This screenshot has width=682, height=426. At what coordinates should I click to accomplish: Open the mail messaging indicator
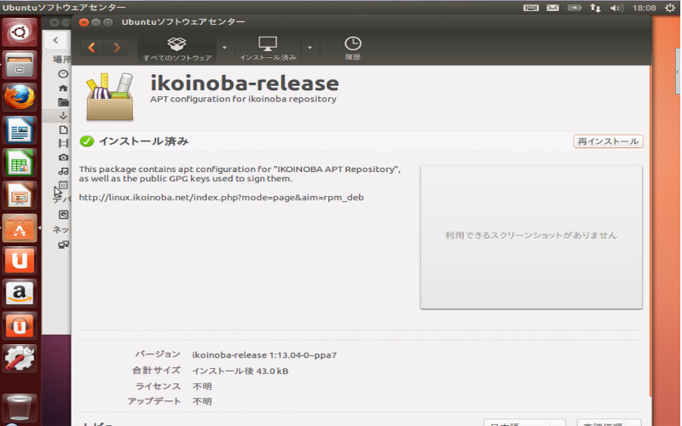coord(552,8)
